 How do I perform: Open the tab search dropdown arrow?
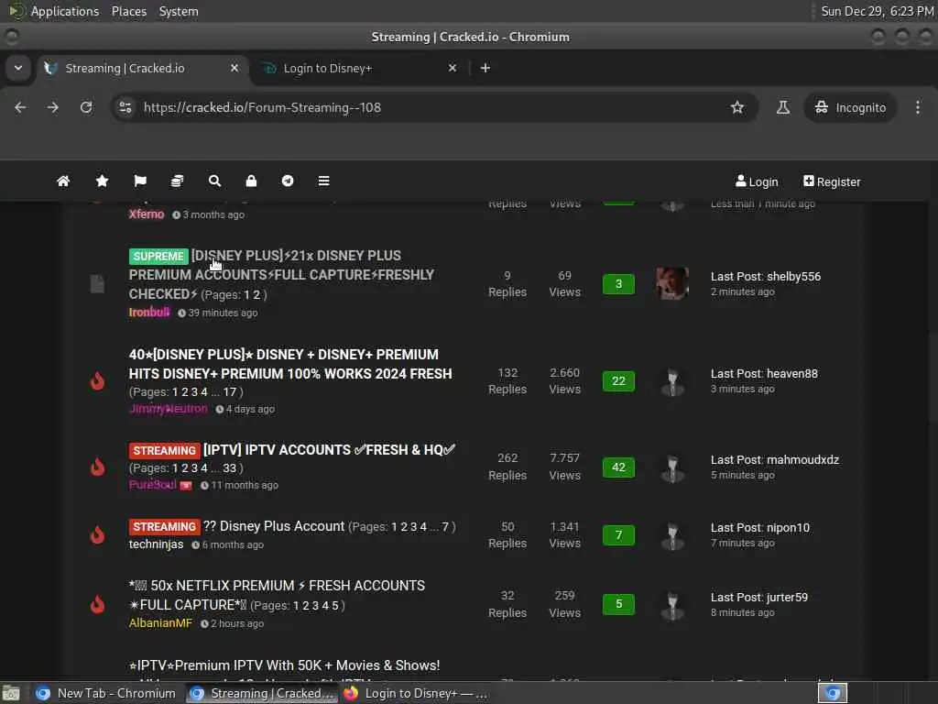click(x=18, y=68)
